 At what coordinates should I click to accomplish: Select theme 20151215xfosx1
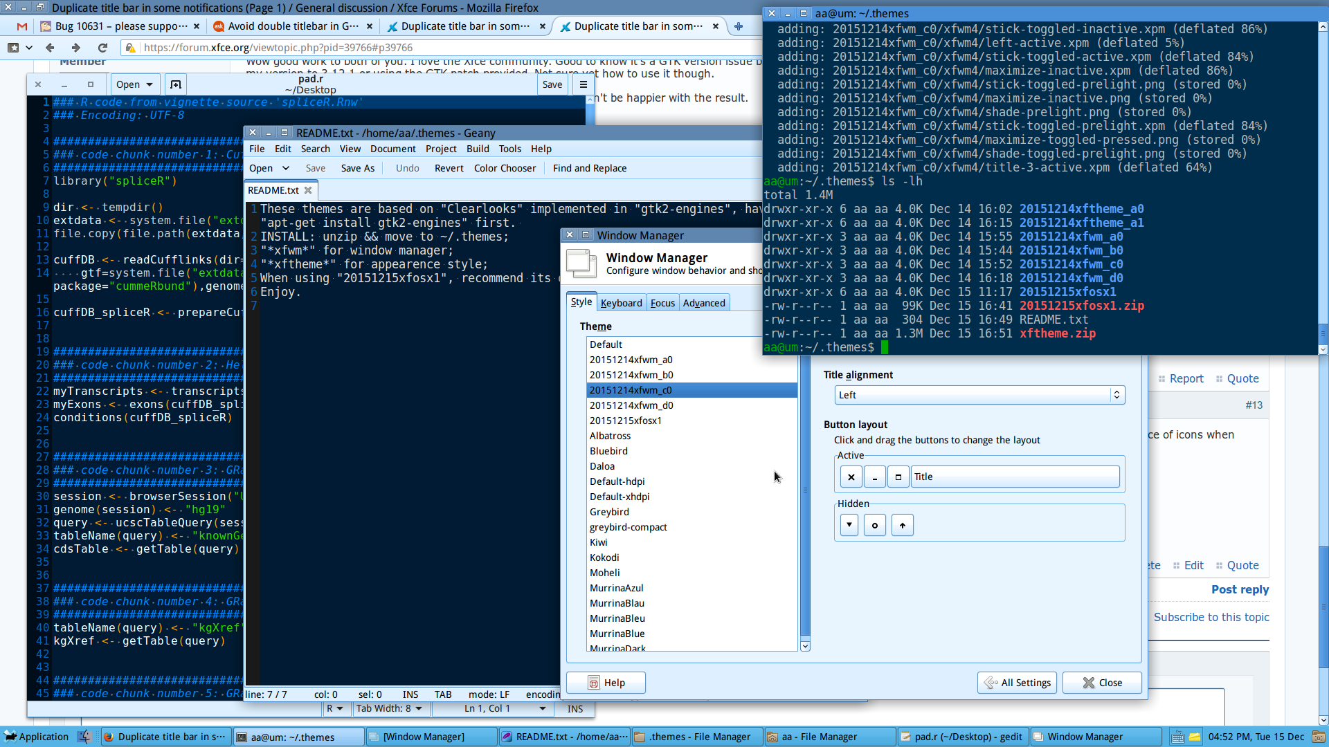tap(691, 421)
